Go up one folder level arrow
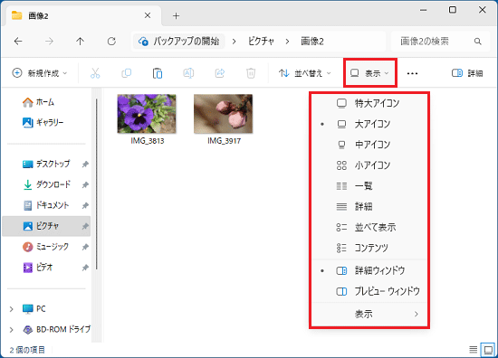 coord(80,42)
